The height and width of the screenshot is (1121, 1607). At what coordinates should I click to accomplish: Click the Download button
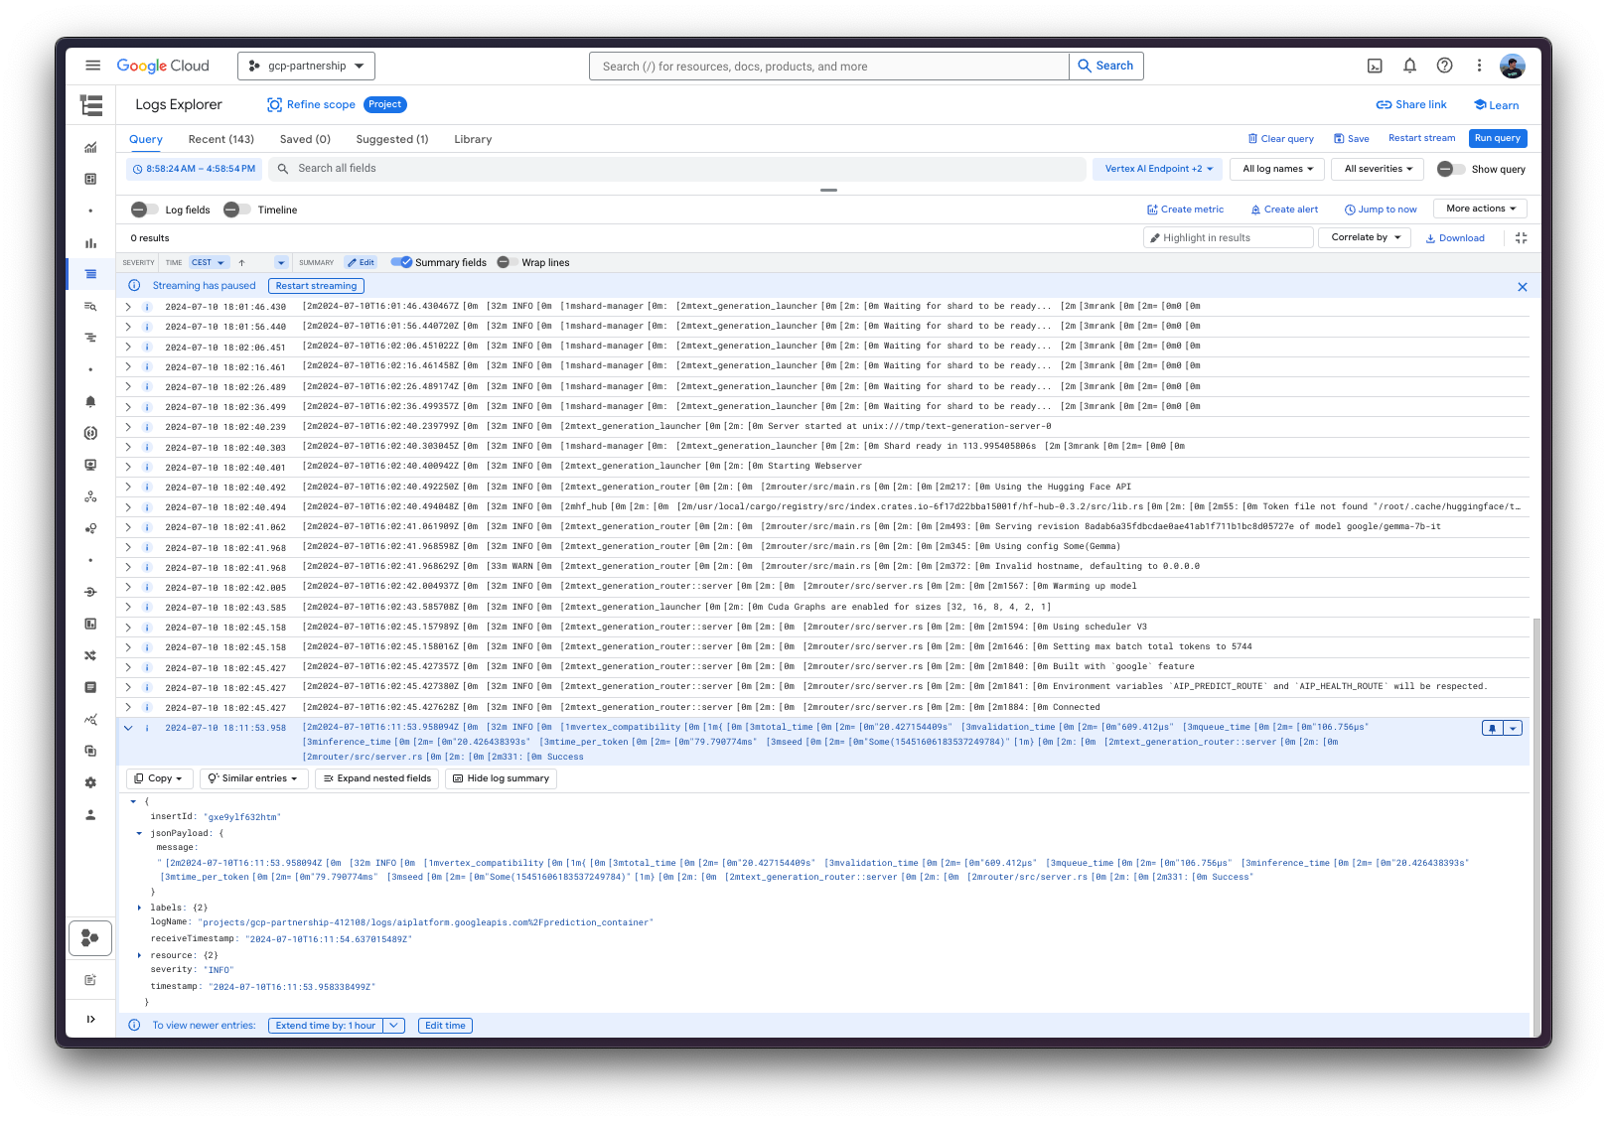[x=1455, y=238]
